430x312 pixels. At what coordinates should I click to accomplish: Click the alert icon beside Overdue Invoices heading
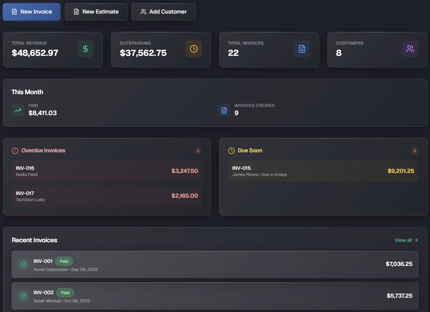tap(14, 151)
